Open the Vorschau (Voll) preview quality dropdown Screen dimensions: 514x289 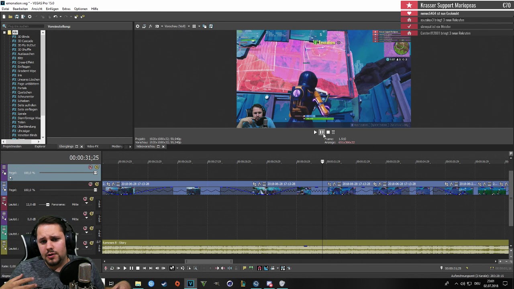click(177, 26)
